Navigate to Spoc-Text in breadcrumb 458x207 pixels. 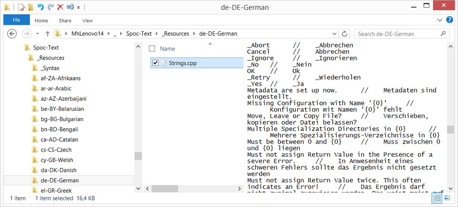point(139,34)
